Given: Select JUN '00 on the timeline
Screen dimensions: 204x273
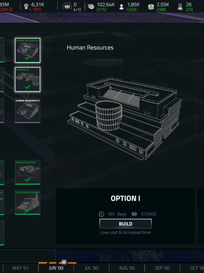Looking at the screenshot, I should click(x=56, y=268).
